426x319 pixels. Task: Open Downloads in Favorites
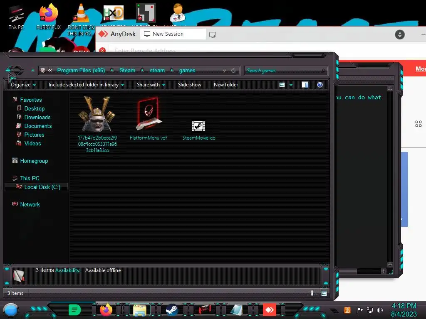[x=37, y=117]
